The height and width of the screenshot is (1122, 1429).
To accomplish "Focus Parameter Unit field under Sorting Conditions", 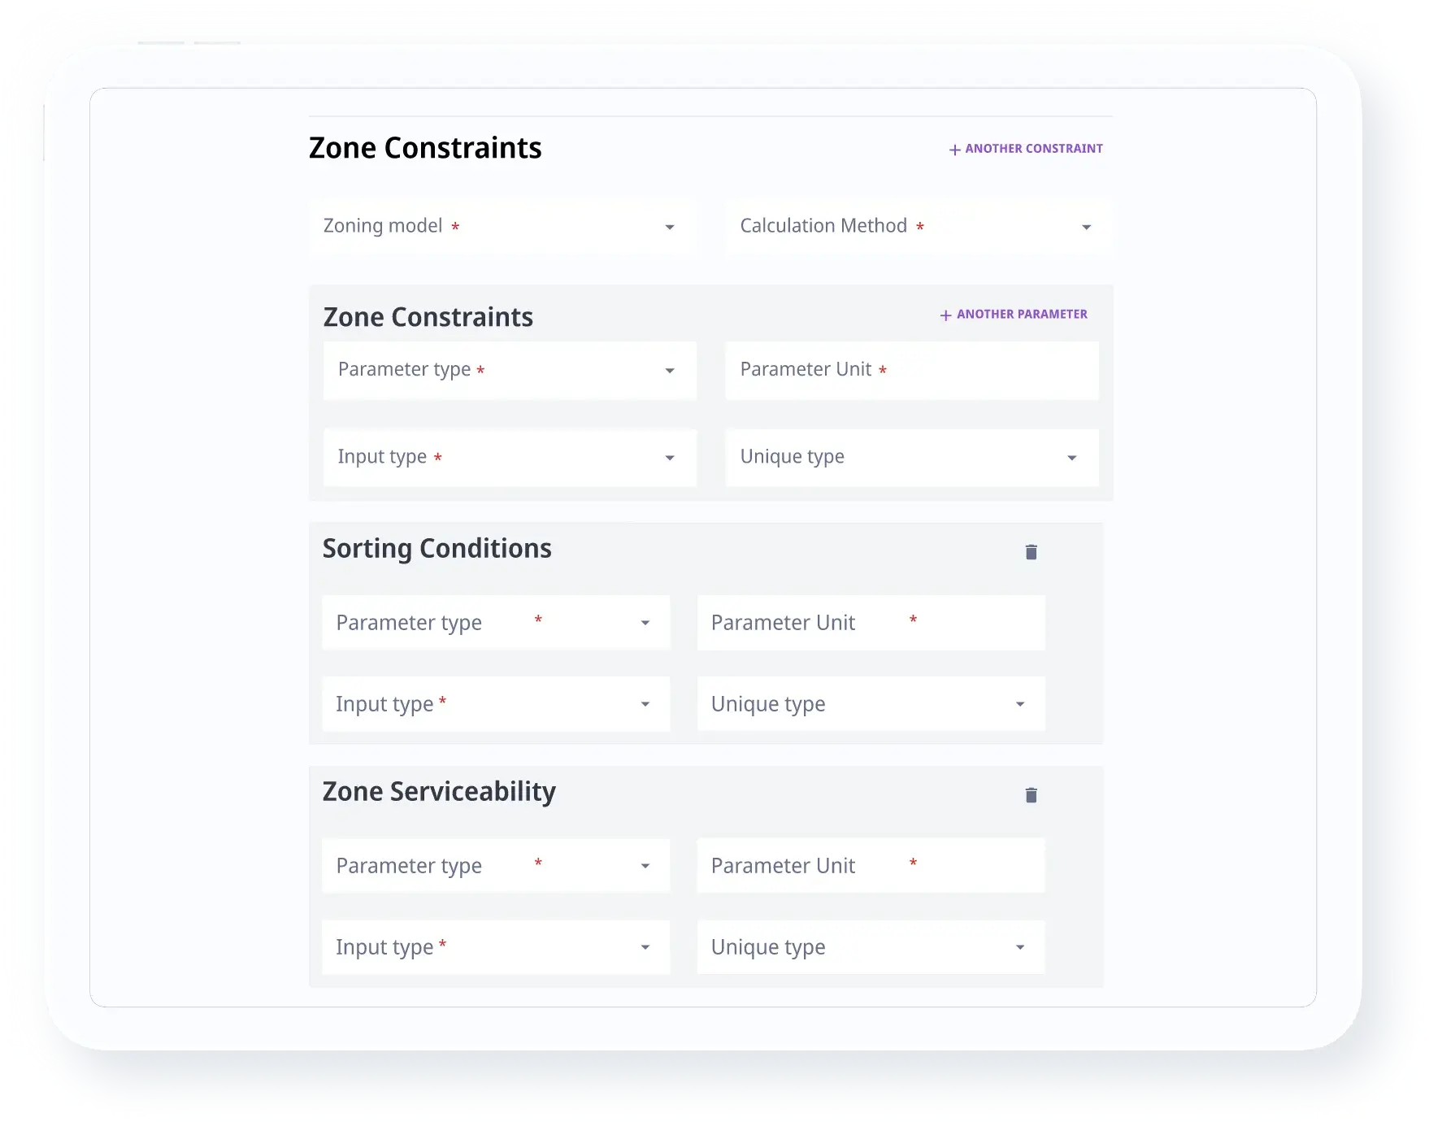I will tap(871, 623).
